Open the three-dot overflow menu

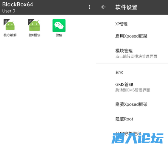coord(90,7)
